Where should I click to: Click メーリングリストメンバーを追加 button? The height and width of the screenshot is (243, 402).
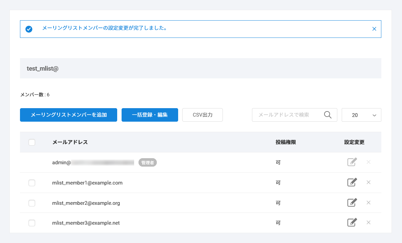pos(68,115)
